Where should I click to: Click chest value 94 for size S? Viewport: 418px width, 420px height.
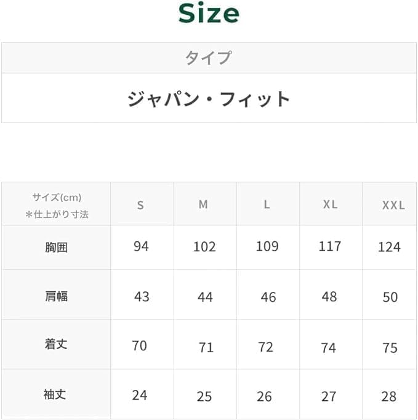[x=141, y=246]
